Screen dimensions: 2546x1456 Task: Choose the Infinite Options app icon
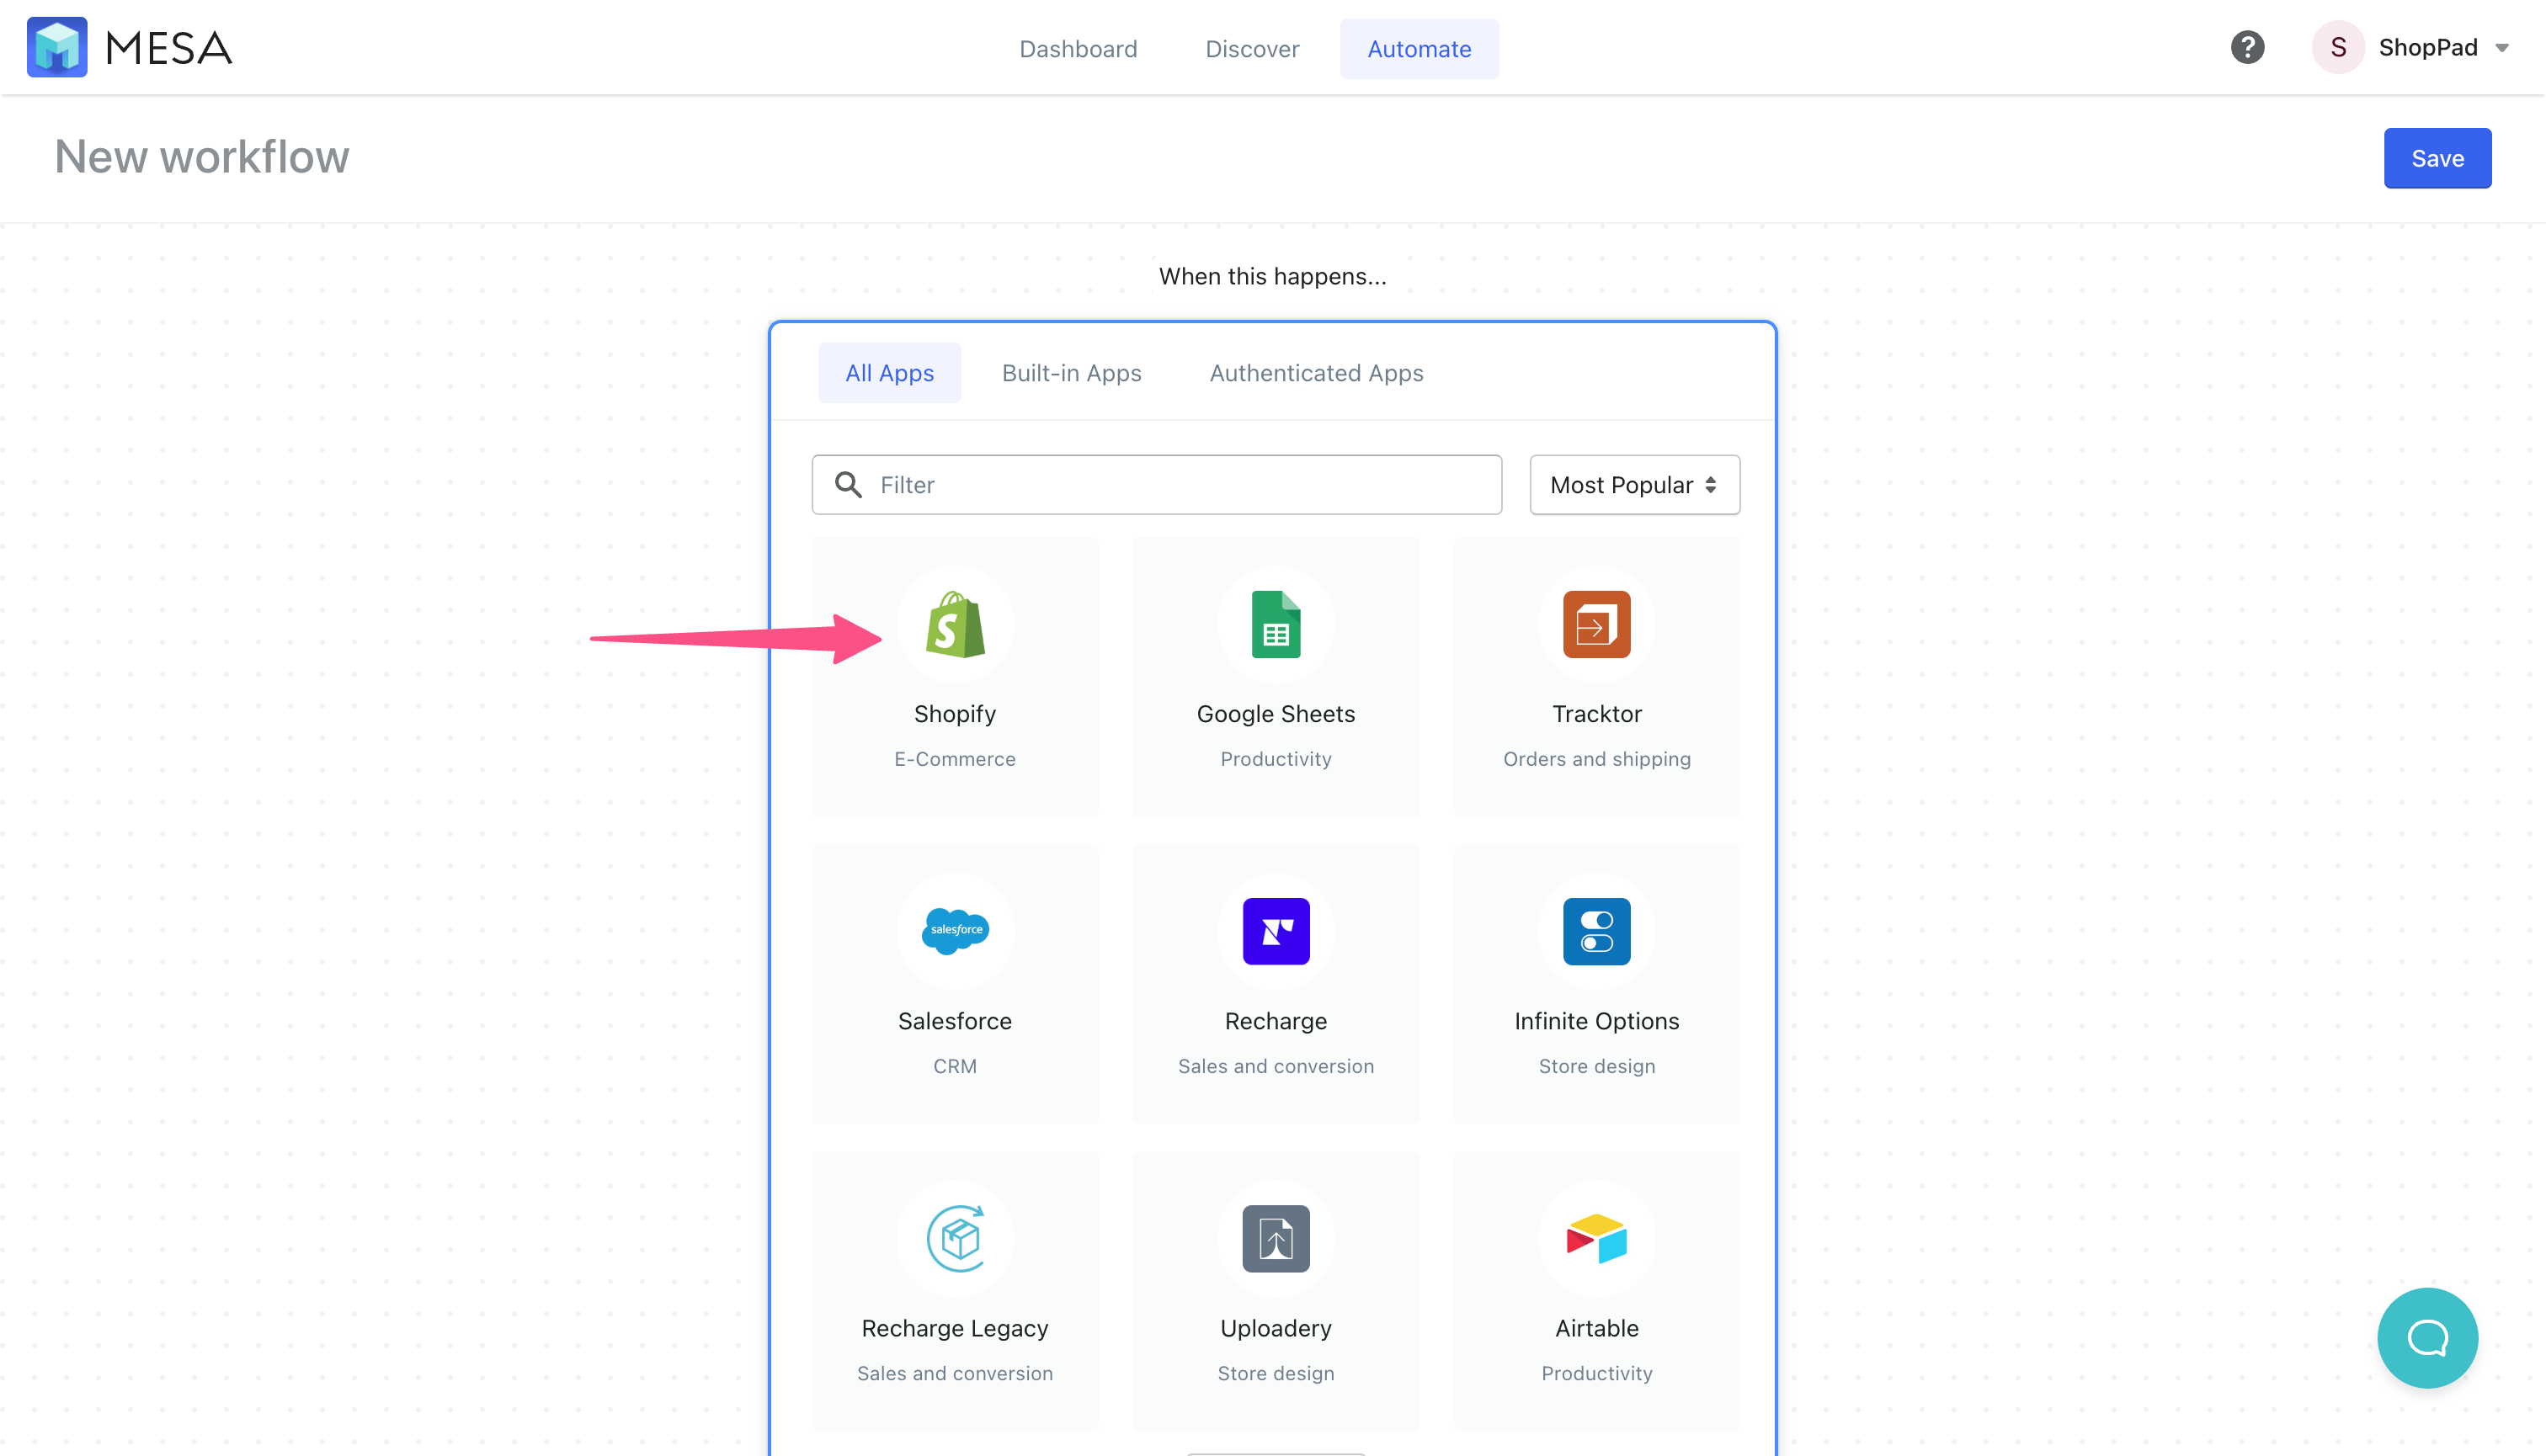[x=1596, y=932]
